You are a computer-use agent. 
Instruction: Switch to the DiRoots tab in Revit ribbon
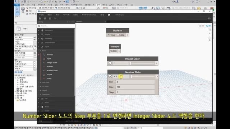pyautogui.click(x=119, y=5)
